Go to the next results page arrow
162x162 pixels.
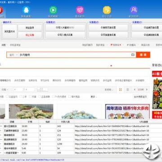[147, 90]
